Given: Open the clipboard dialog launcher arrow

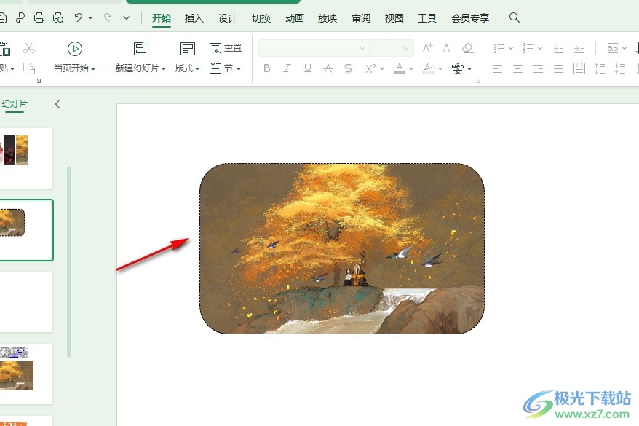Looking at the screenshot, I should click(x=39, y=81).
